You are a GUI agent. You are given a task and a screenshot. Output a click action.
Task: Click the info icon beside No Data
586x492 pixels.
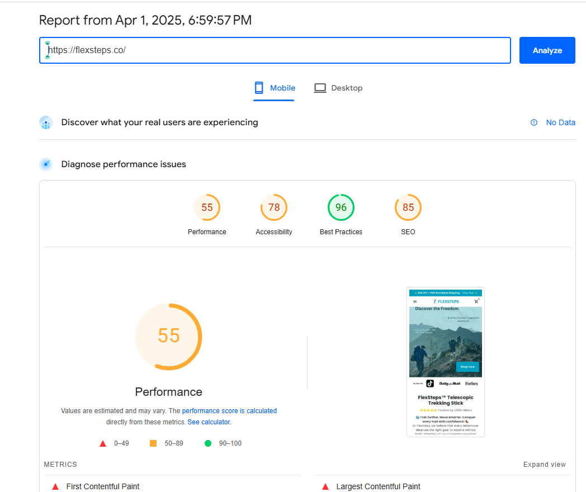point(534,122)
